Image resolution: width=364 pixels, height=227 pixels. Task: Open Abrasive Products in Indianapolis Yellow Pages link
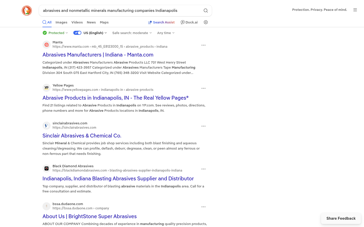coord(116,98)
